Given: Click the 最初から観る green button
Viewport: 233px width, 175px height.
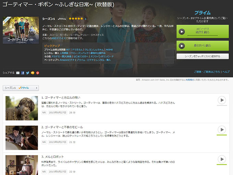Looking at the screenshot, I should tap(203, 46).
